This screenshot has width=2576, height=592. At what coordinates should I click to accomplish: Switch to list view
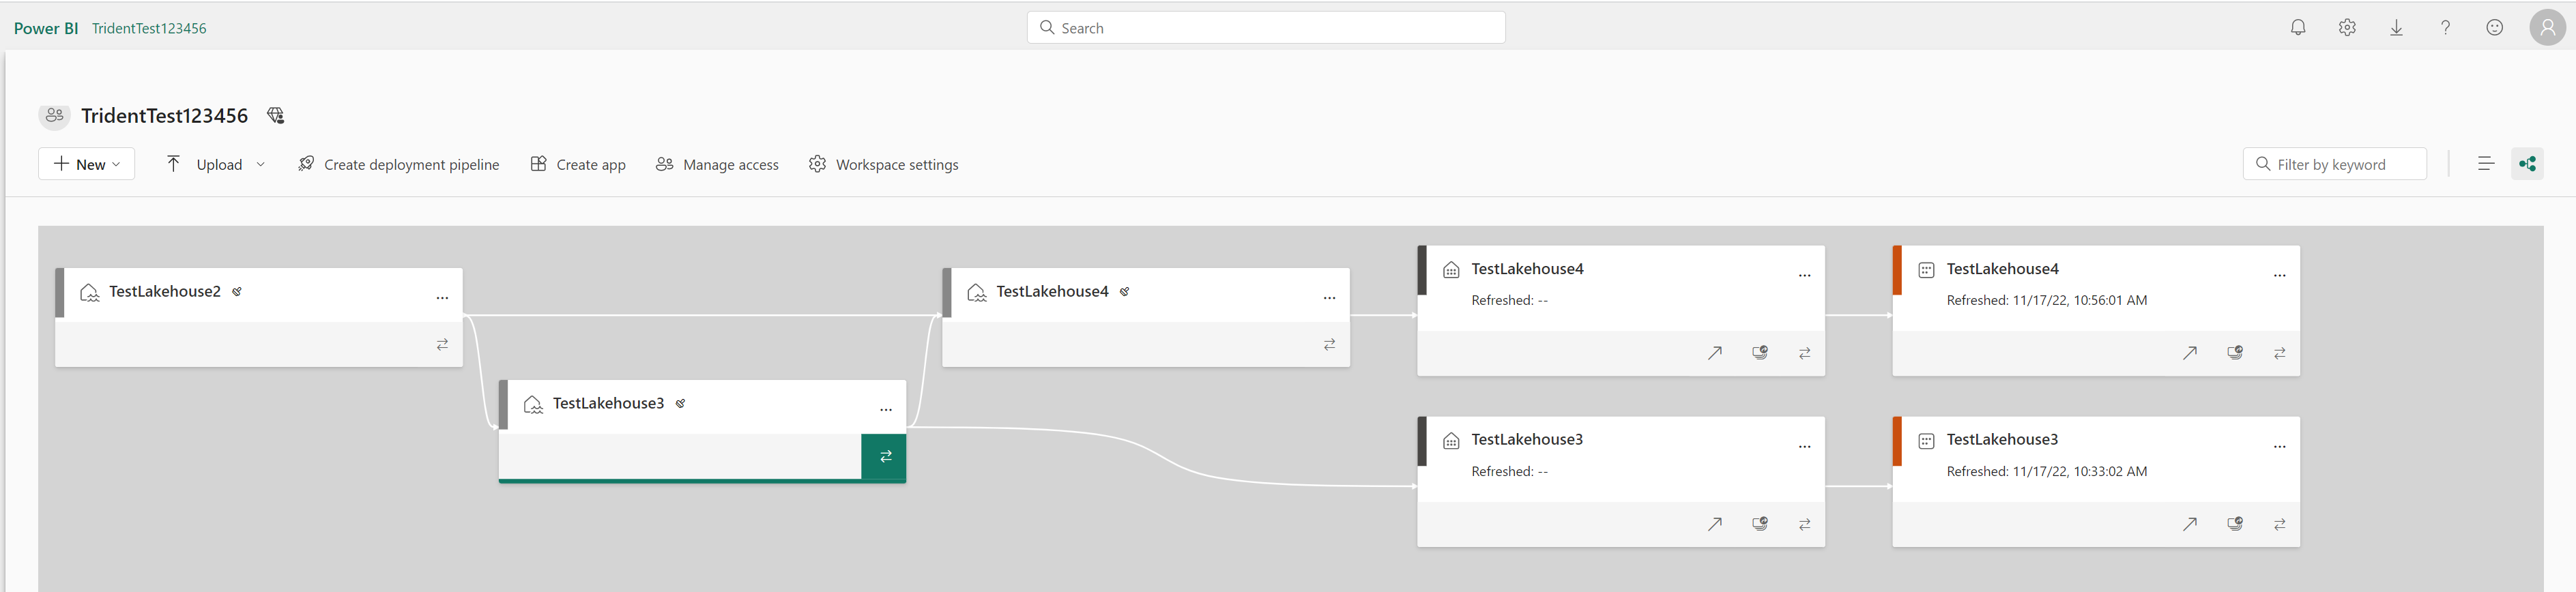(x=2486, y=164)
